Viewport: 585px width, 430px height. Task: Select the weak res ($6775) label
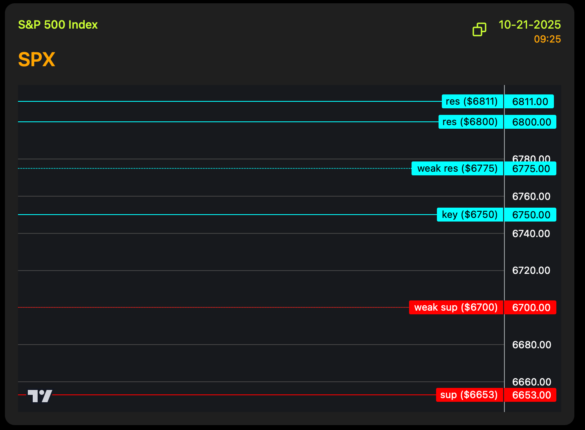pos(457,168)
